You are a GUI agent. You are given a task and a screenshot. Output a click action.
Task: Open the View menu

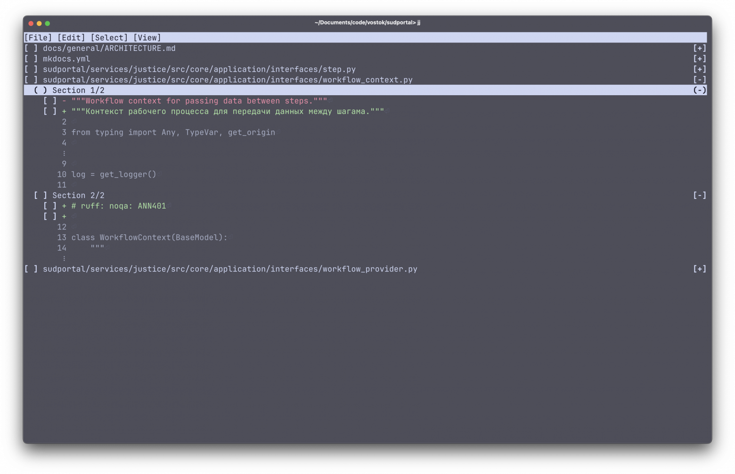point(147,38)
